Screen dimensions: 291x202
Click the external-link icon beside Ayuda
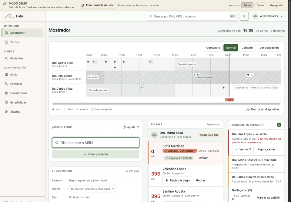coord(138,127)
